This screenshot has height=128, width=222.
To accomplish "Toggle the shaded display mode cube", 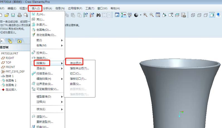I will coord(212,15).
